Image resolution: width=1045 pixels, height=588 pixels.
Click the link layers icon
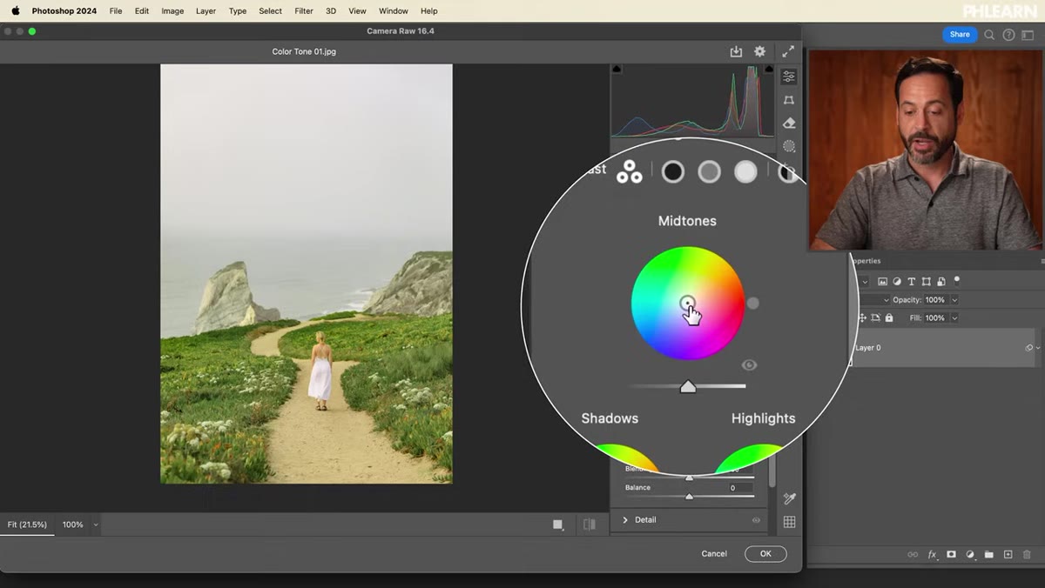coord(913,554)
